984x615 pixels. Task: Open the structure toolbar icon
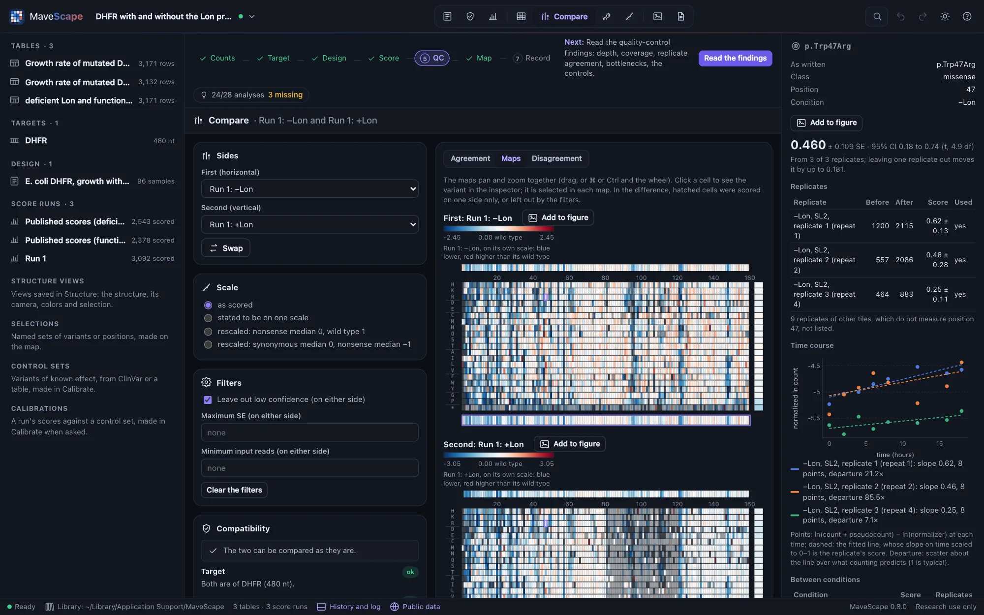[x=606, y=16]
